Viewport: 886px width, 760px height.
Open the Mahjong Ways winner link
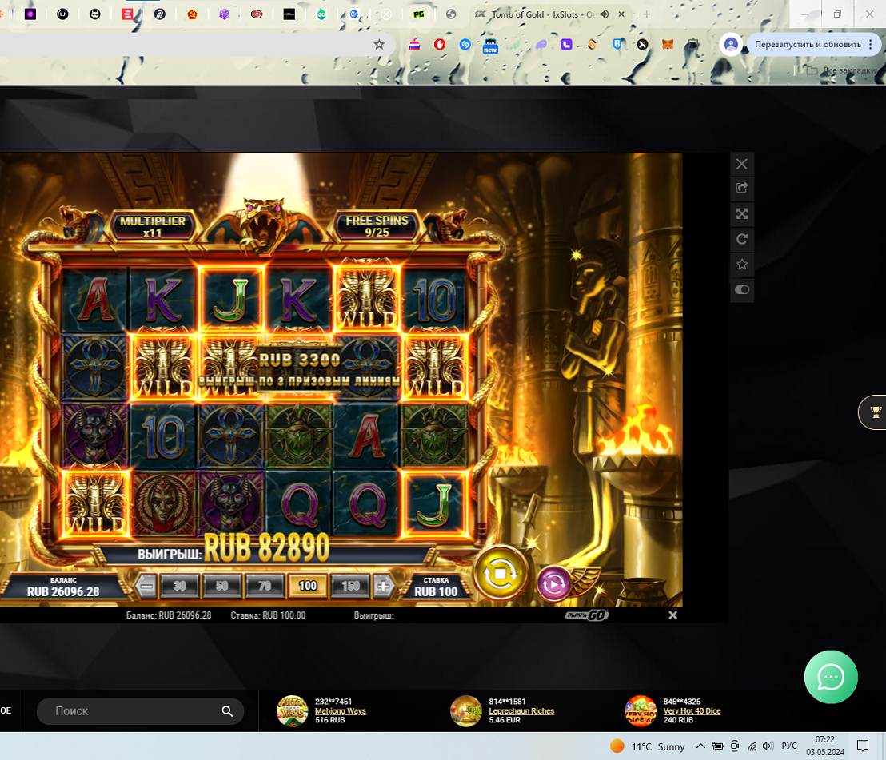point(340,711)
